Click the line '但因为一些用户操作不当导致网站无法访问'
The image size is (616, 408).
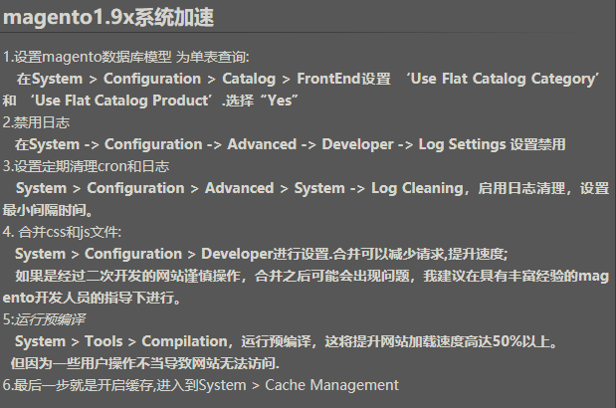(144, 363)
